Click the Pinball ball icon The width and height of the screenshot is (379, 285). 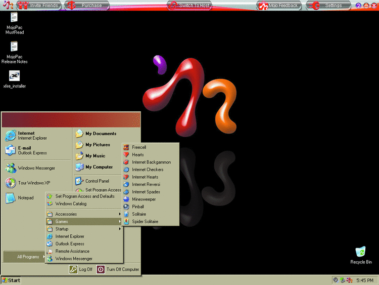point(126,207)
